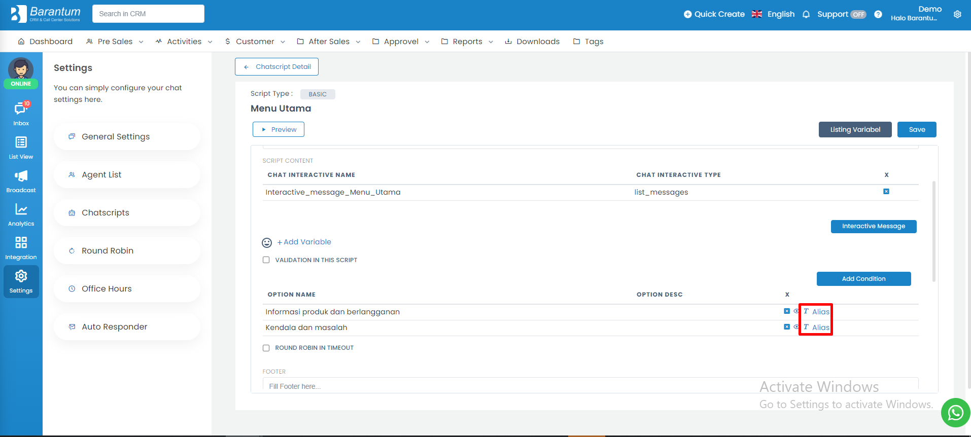Click the BASIC script type badge
Viewport: 971px width, 437px height.
(318, 94)
